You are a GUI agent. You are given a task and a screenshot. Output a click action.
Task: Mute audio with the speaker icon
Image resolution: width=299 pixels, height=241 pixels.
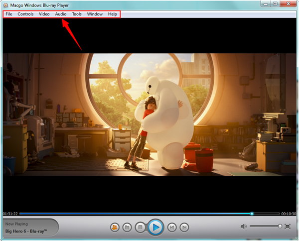244,227
